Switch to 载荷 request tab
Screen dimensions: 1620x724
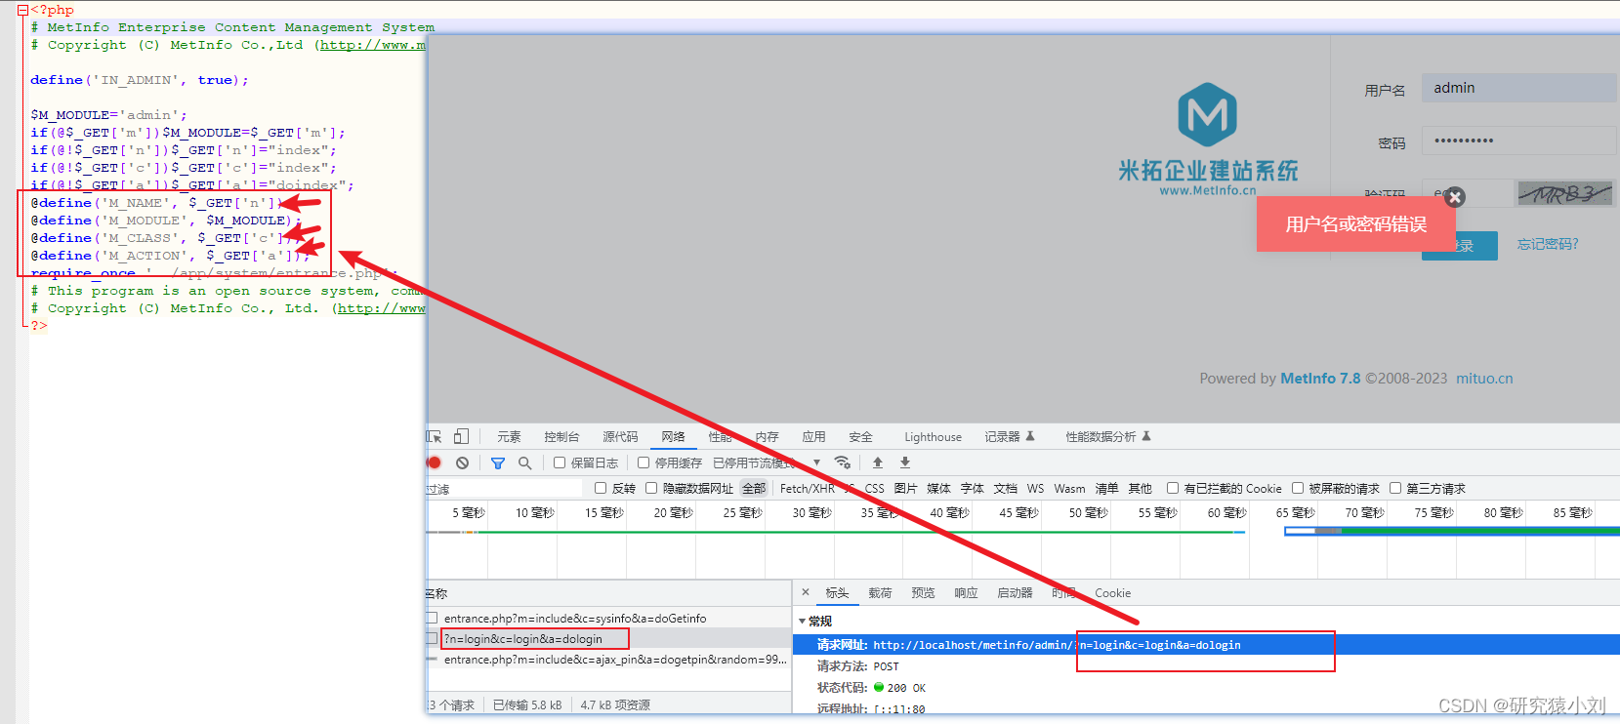880,593
